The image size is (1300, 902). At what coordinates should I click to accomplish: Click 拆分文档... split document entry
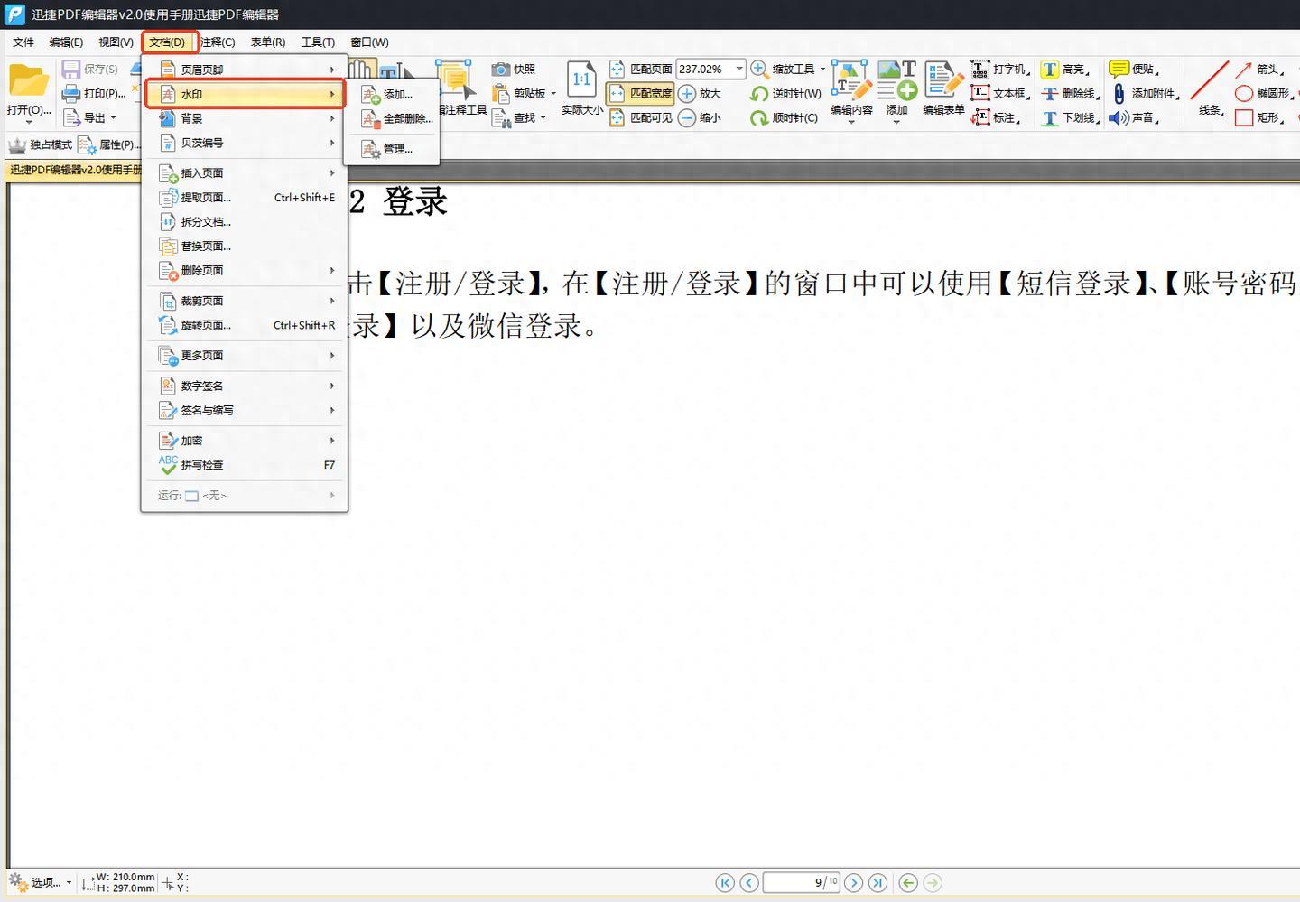pos(206,222)
